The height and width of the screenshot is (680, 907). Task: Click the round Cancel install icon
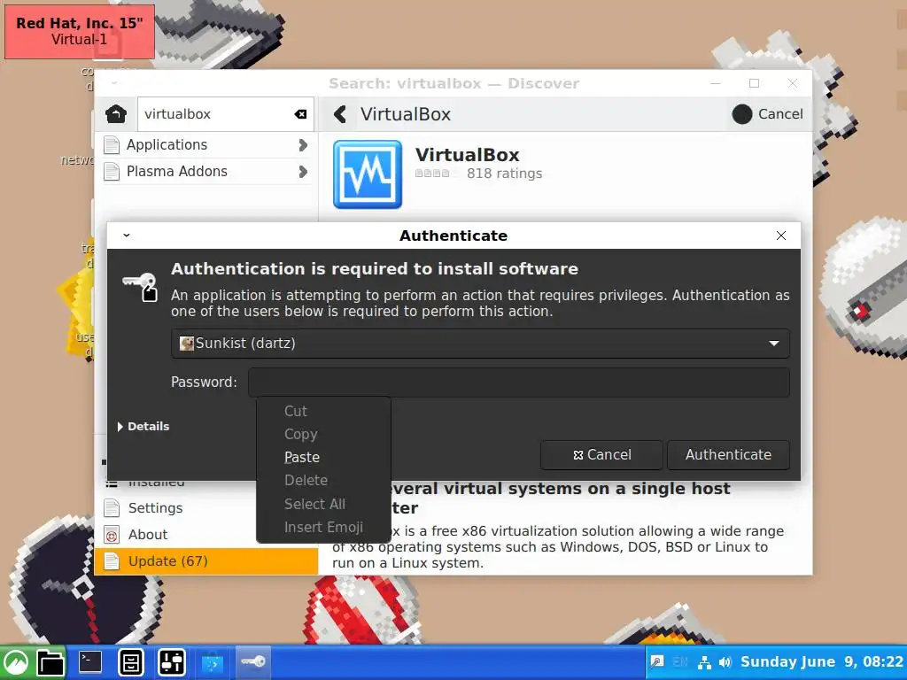click(x=742, y=114)
